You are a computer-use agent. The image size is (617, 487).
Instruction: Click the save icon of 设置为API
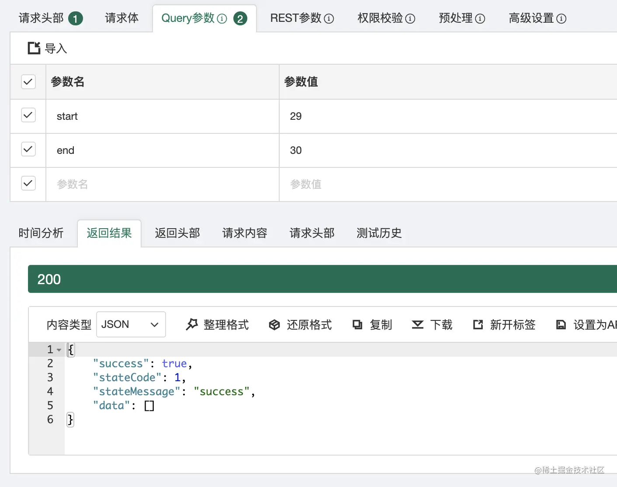point(561,324)
